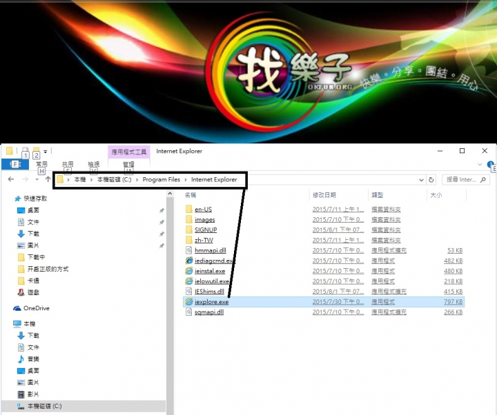Open recent locations dropdown arrow
Screen dimensions: 497x415
click(37, 179)
